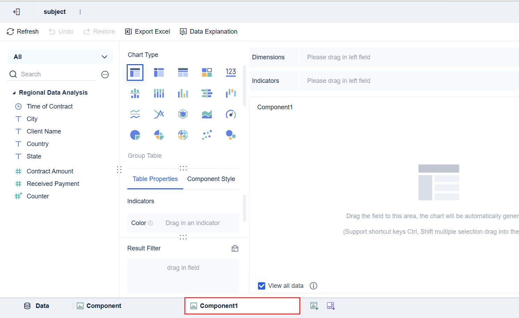Open field options next to Search box

pos(105,75)
